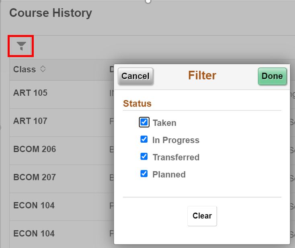
Task: Open the ART 105 course row
Action: (30, 93)
